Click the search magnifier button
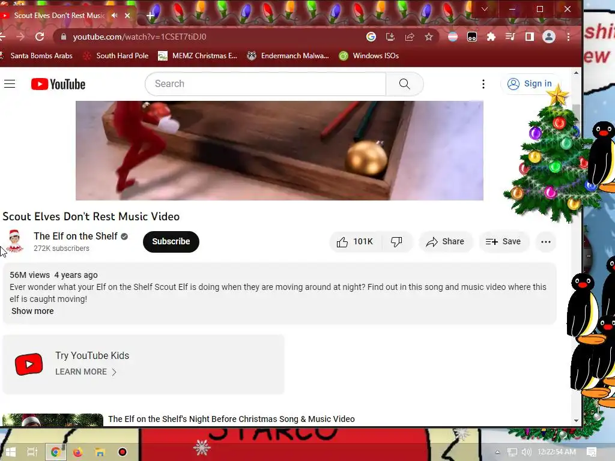 point(404,84)
